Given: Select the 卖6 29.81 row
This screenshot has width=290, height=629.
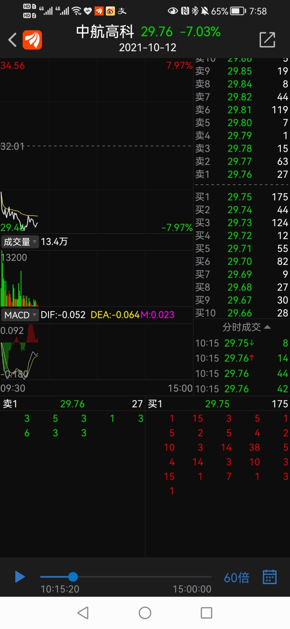Looking at the screenshot, I should click(x=242, y=110).
